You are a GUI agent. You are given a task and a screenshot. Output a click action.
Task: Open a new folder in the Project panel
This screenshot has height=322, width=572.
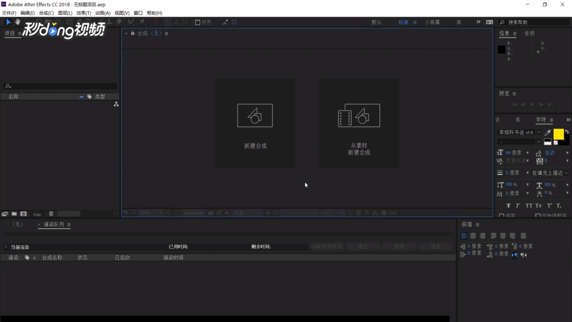14,214
